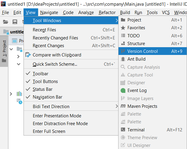Toggle the Navigation Bar option
This screenshot has height=149, width=187.
click(x=71, y=97)
